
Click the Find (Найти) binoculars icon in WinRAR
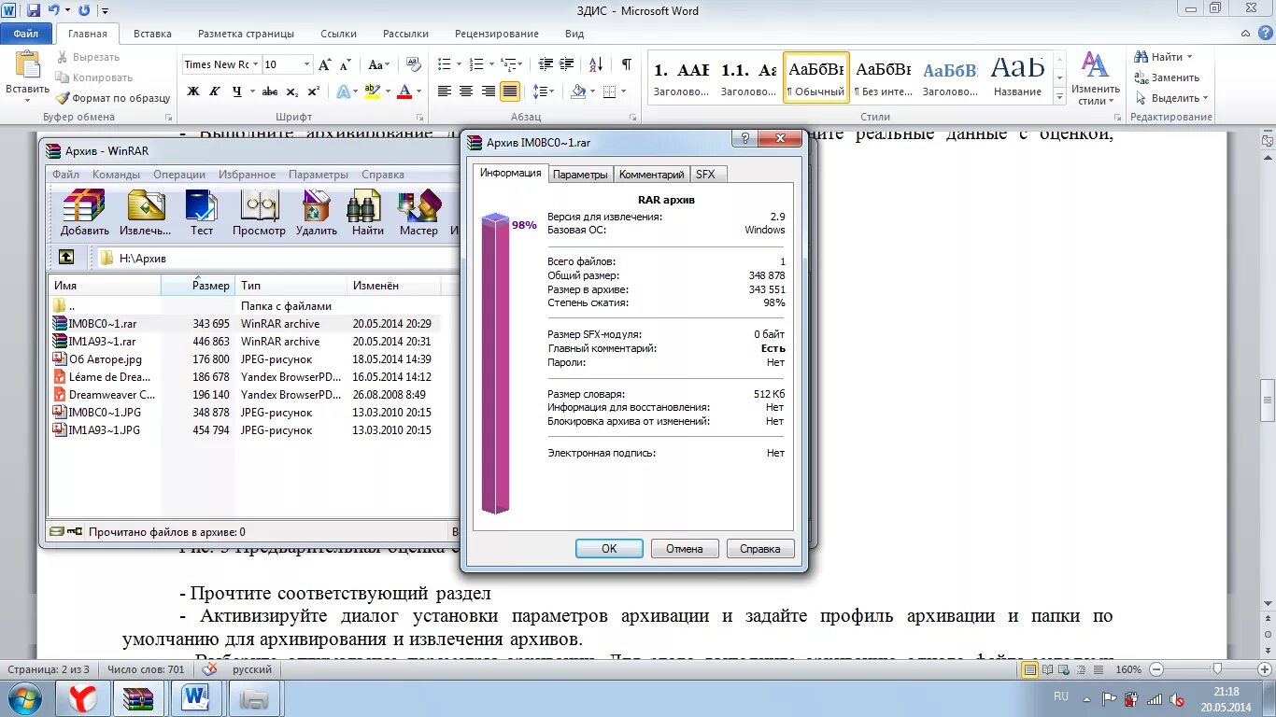(368, 212)
